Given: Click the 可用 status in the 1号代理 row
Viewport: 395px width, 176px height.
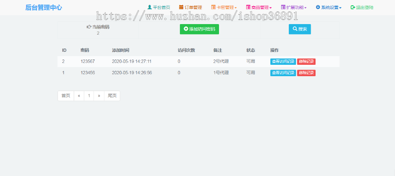Looking at the screenshot, I should (x=251, y=73).
